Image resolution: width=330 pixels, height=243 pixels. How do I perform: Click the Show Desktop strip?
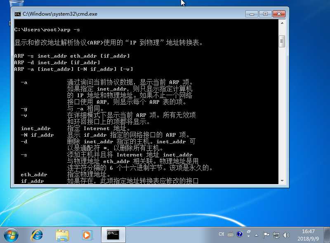pos(327,235)
